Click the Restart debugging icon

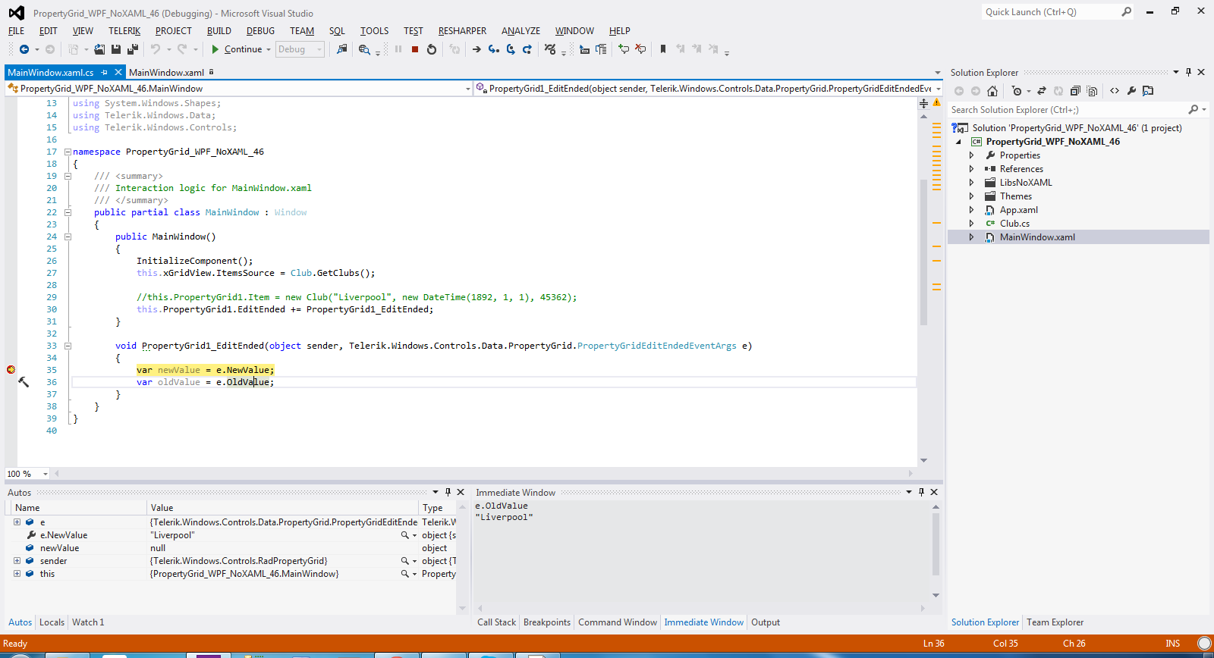(x=432, y=49)
